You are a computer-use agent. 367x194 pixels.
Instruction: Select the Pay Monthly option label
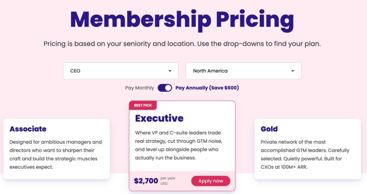(x=139, y=88)
